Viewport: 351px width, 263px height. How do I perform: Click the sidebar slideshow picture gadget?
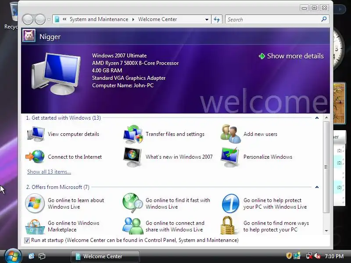click(x=339, y=103)
